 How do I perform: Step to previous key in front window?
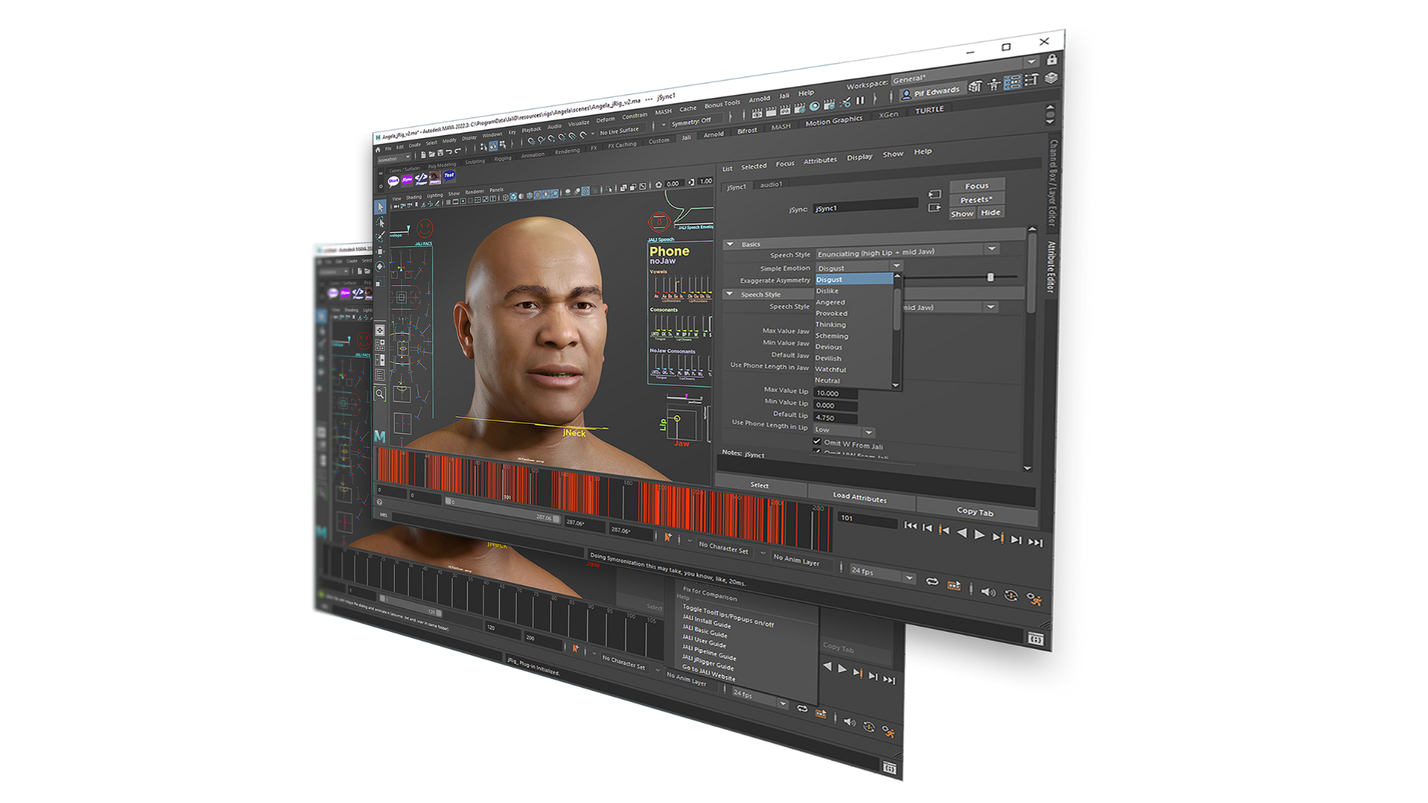pos(944,529)
